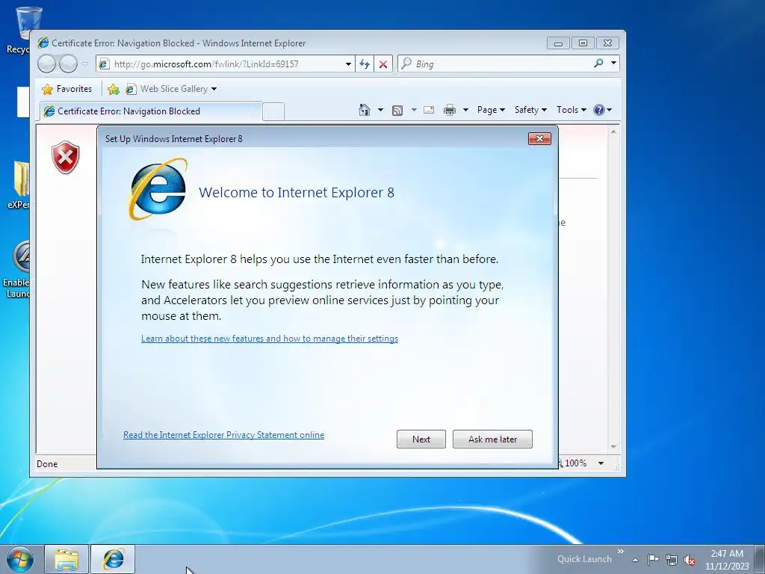Click the network tray icon
This screenshot has height=574, width=765.
tap(672, 560)
